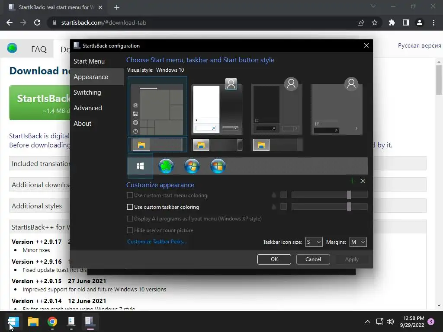This screenshot has height=332, width=443.
Task: Open Chrome extensions puzzle icon
Action: point(392,22)
